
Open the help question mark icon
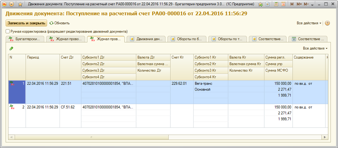pyautogui.click(x=327, y=23)
